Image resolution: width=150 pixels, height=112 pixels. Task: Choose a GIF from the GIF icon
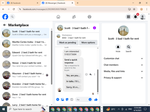72,99
